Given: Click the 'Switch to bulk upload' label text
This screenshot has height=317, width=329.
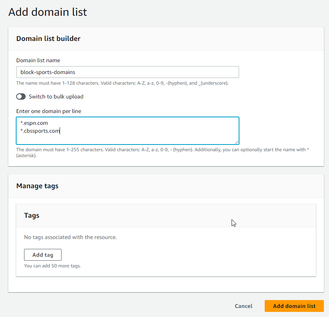Looking at the screenshot, I should point(56,96).
